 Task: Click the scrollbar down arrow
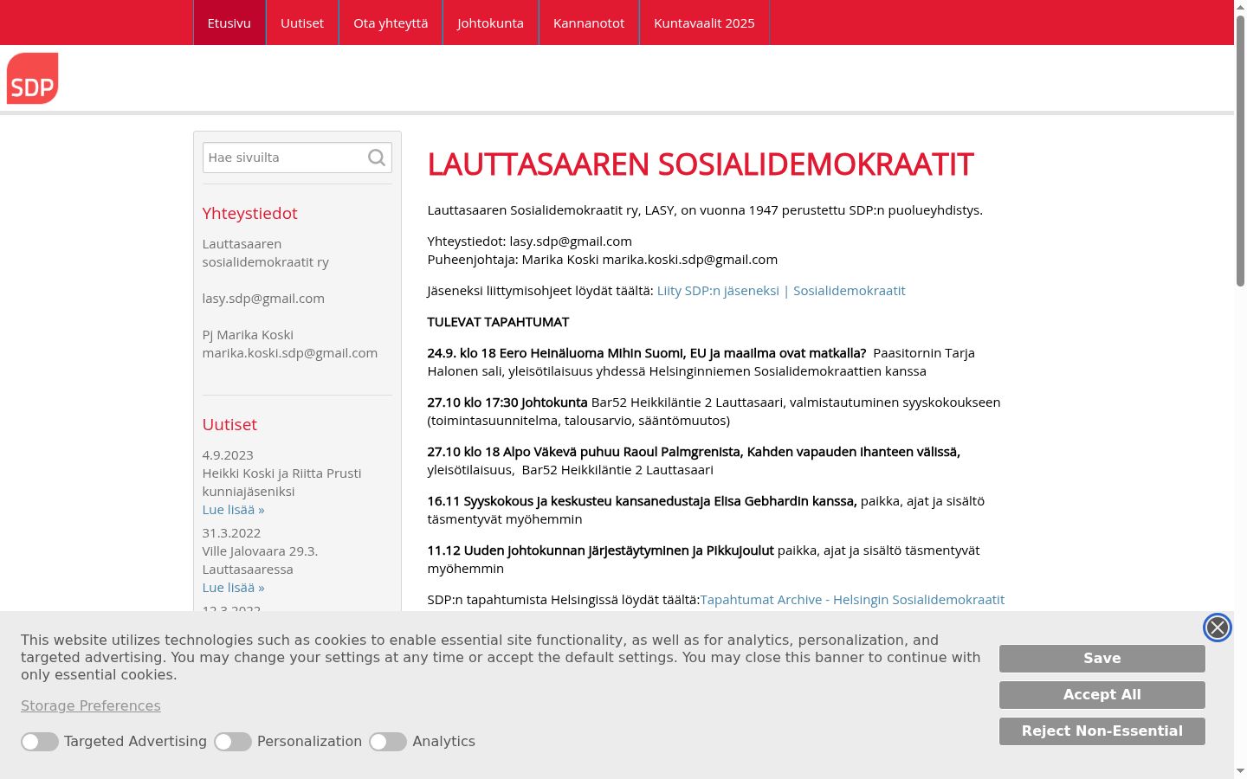(1240, 770)
